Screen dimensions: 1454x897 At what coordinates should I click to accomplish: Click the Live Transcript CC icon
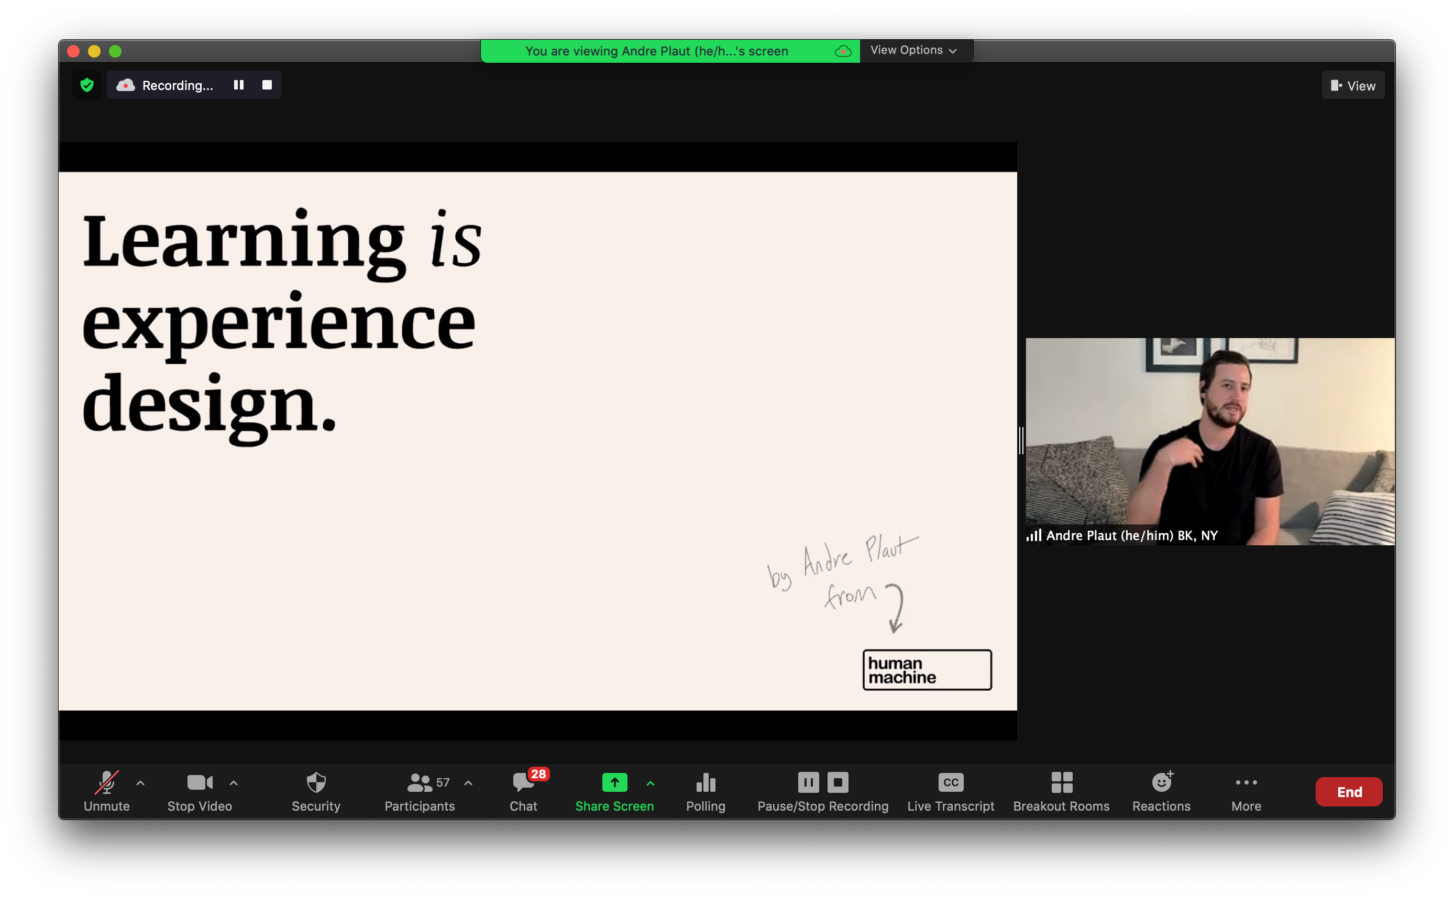pyautogui.click(x=951, y=782)
